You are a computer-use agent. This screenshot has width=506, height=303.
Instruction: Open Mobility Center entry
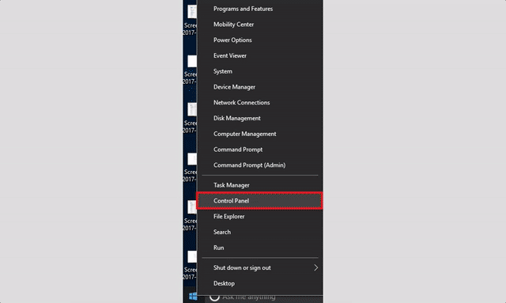click(x=259, y=25)
